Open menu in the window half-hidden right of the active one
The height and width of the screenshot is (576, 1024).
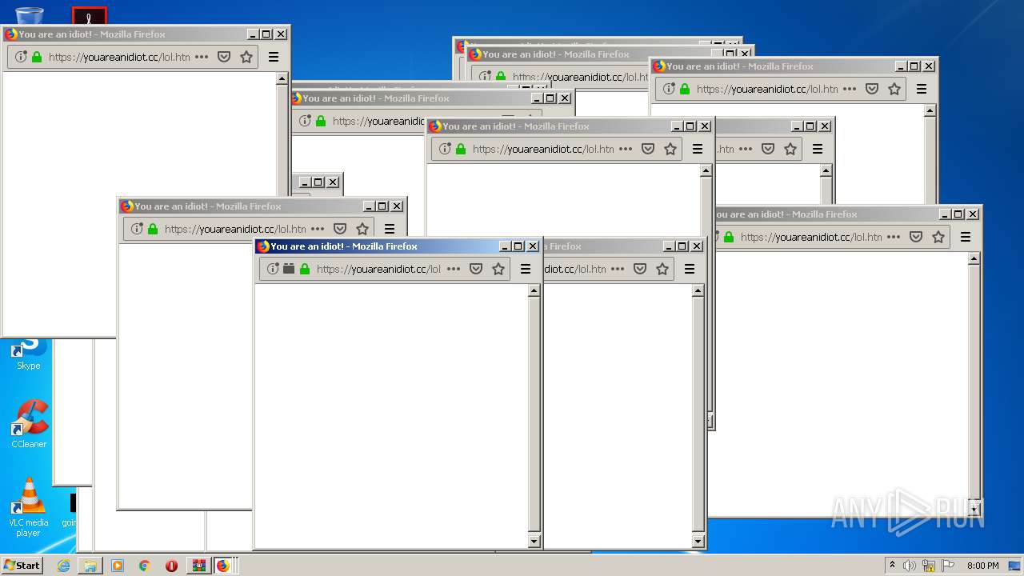tap(690, 269)
